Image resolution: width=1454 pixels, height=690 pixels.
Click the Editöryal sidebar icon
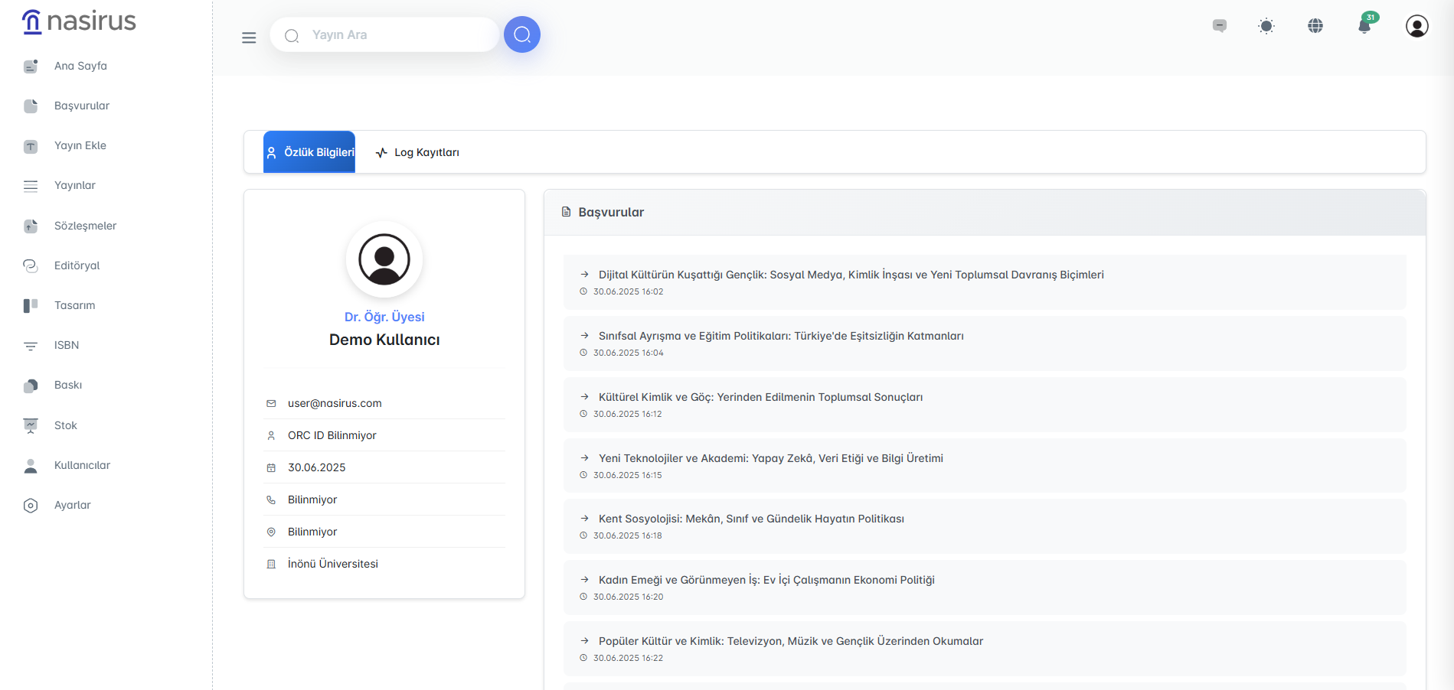(31, 265)
